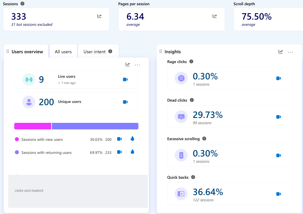Select the purple returning users bar segment
The width and height of the screenshot is (303, 214).
95,126
